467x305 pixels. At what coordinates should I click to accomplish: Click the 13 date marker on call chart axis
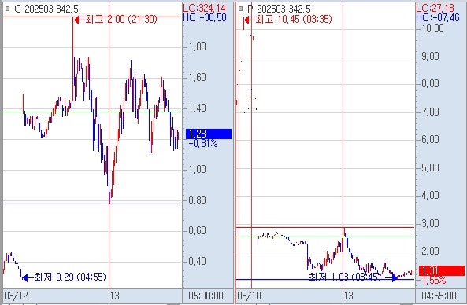114,296
